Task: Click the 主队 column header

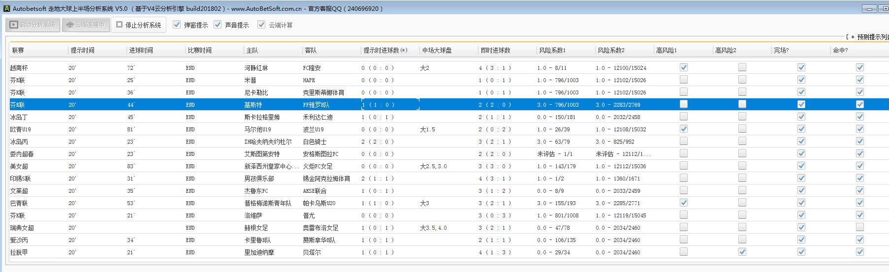Action: 252,50
